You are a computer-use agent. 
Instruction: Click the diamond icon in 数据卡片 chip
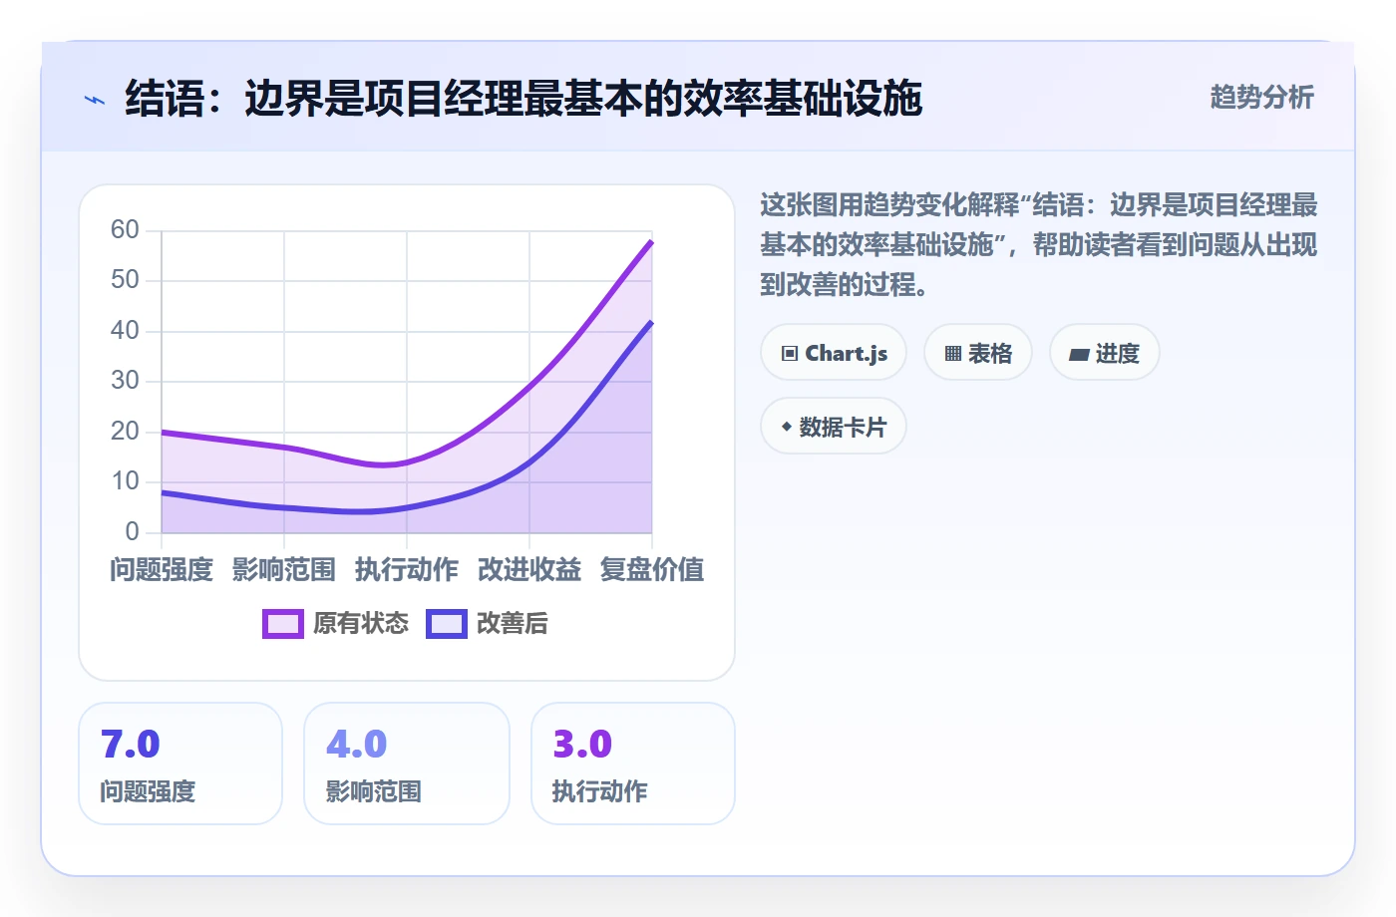pyautogui.click(x=787, y=427)
